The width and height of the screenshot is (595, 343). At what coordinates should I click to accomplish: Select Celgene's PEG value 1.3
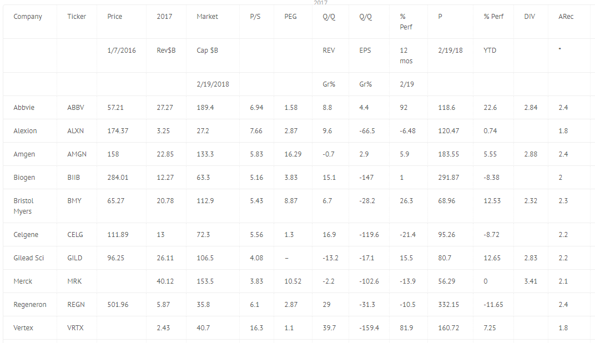click(289, 234)
